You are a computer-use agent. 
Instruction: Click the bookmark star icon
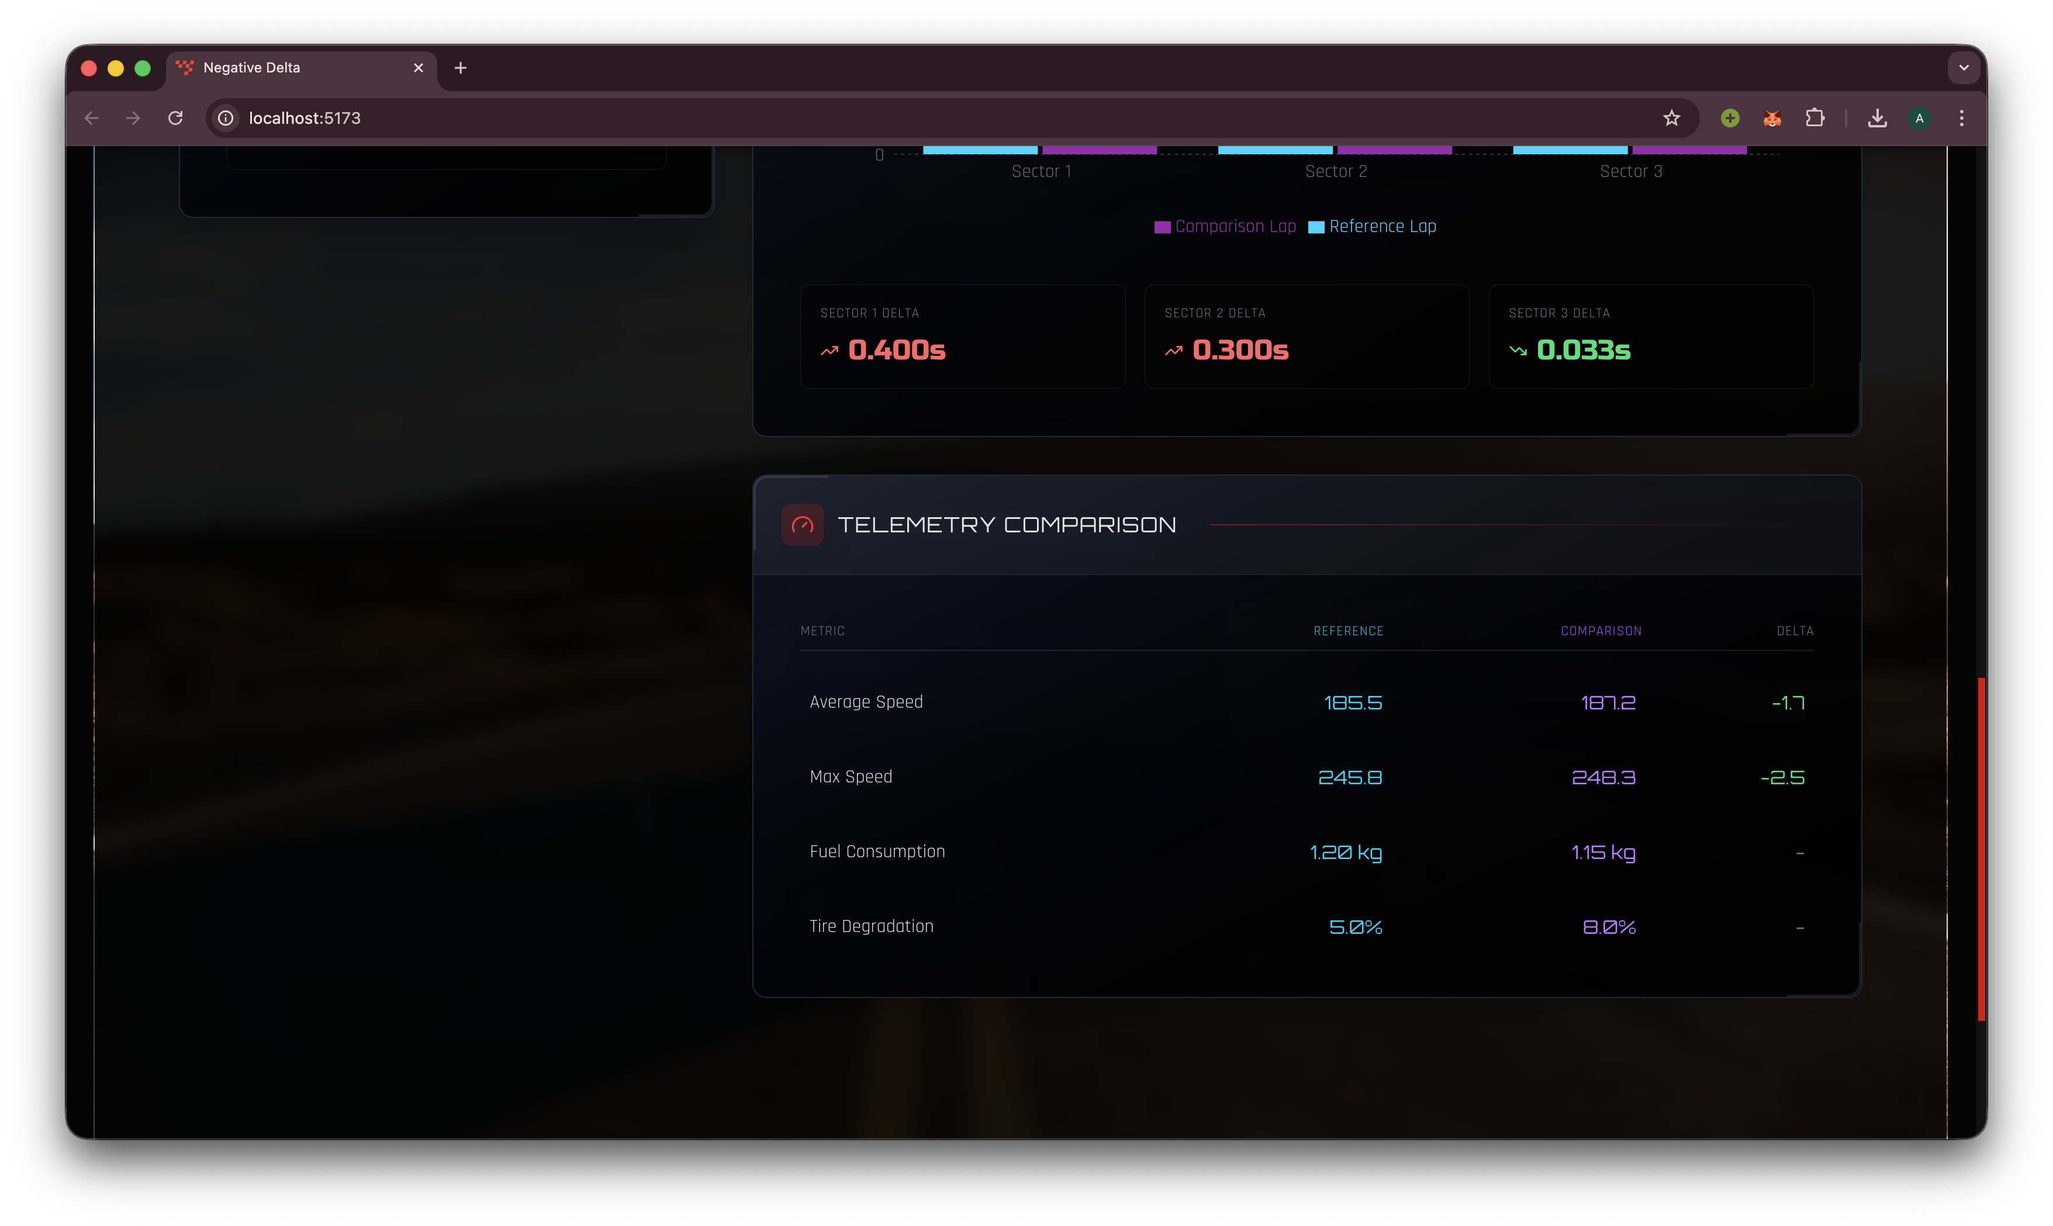1671,118
